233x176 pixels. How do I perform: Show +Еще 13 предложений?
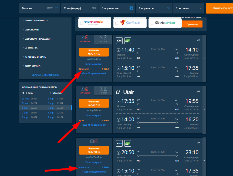(94, 73)
